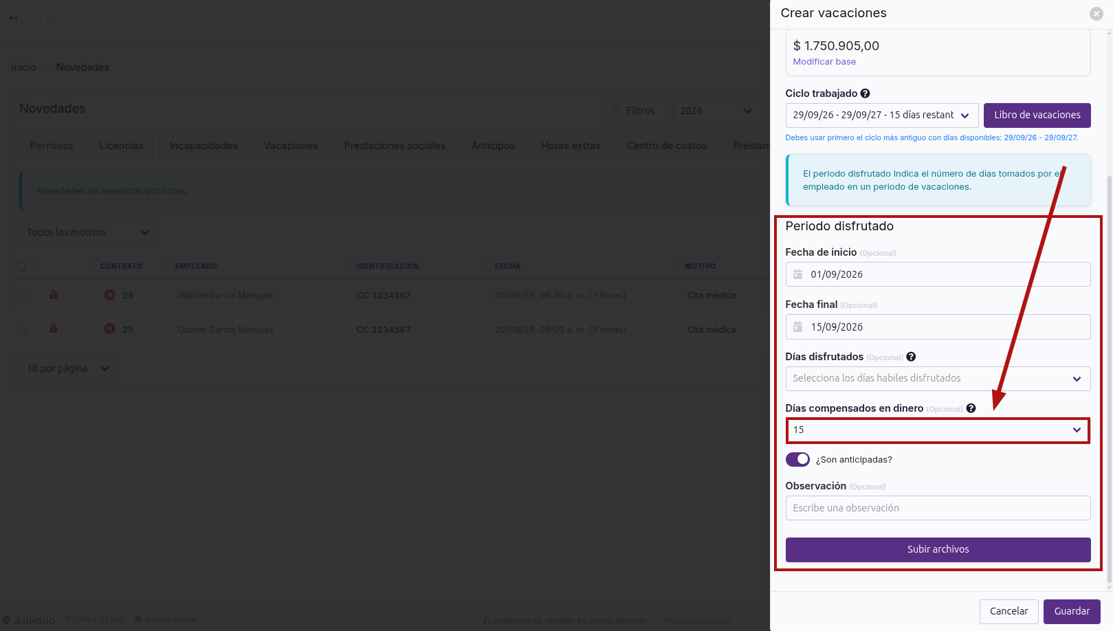Open the Incapacidades tab
The height and width of the screenshot is (631, 1113).
tap(203, 146)
